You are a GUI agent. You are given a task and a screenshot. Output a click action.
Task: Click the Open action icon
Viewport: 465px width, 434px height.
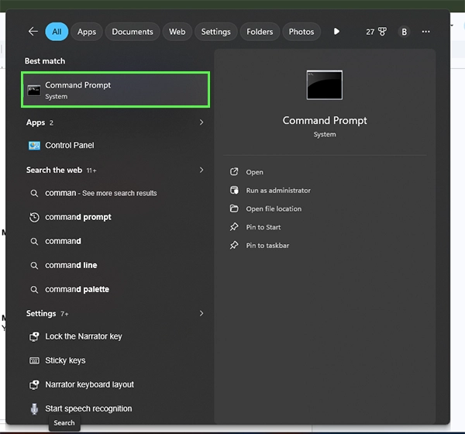coord(234,171)
